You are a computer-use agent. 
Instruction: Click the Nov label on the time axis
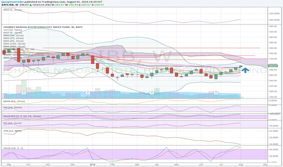[x=48, y=165]
